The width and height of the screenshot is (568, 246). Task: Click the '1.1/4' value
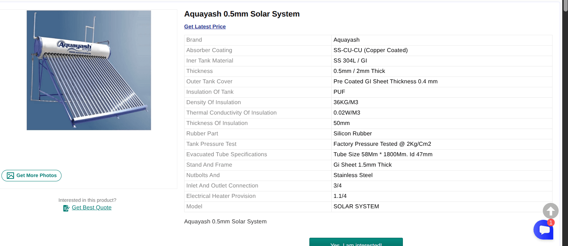pyautogui.click(x=340, y=196)
